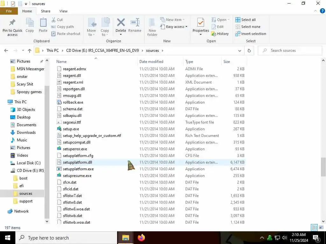The width and height of the screenshot is (326, 244).
Task: Click in the Search sources box
Action: tap(290, 51)
